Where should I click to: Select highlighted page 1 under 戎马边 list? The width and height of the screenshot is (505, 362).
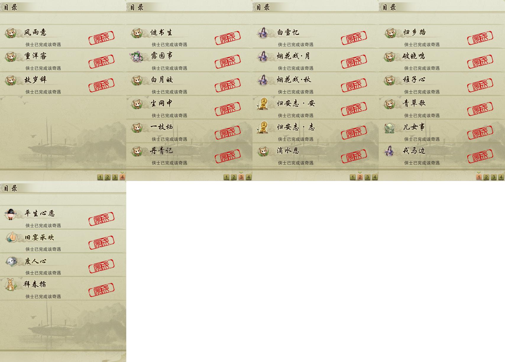(479, 177)
